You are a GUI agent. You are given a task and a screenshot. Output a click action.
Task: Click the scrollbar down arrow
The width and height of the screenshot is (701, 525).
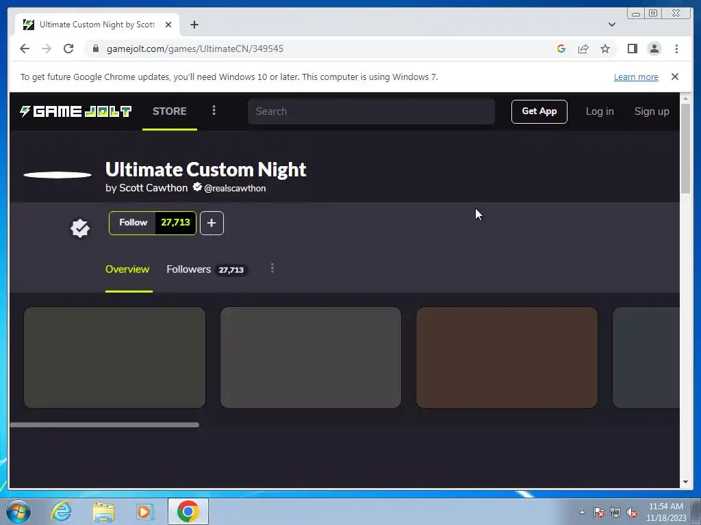685,482
